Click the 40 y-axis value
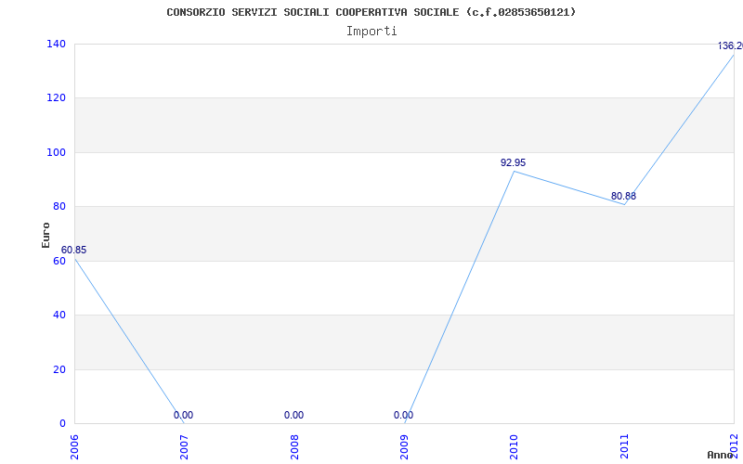The width and height of the screenshot is (743, 464). click(59, 315)
